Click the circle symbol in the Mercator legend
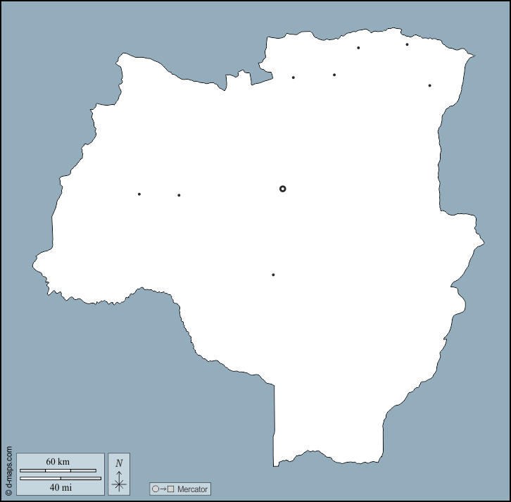 (x=156, y=489)
